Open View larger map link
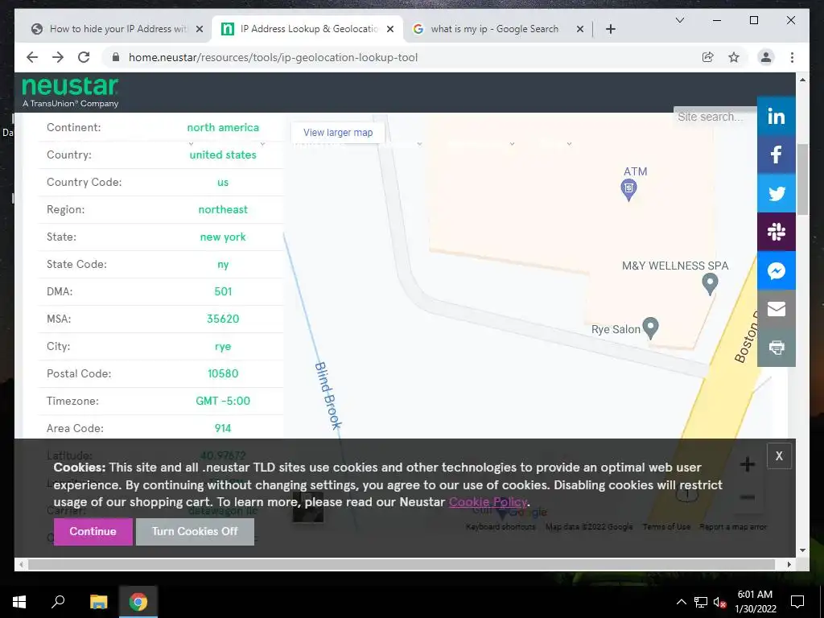Screen dimensions: 824x618 coord(338,133)
